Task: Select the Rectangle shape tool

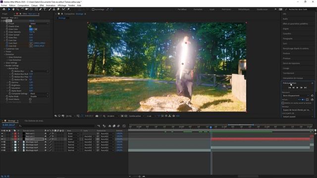Action: (36, 9)
